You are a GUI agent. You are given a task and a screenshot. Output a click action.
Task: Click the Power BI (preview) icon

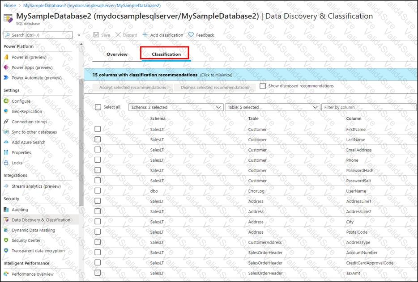[6, 57]
